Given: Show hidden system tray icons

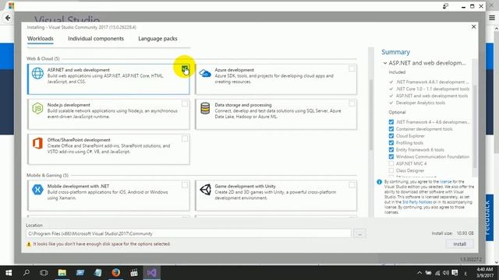Looking at the screenshot, I should (419, 273).
